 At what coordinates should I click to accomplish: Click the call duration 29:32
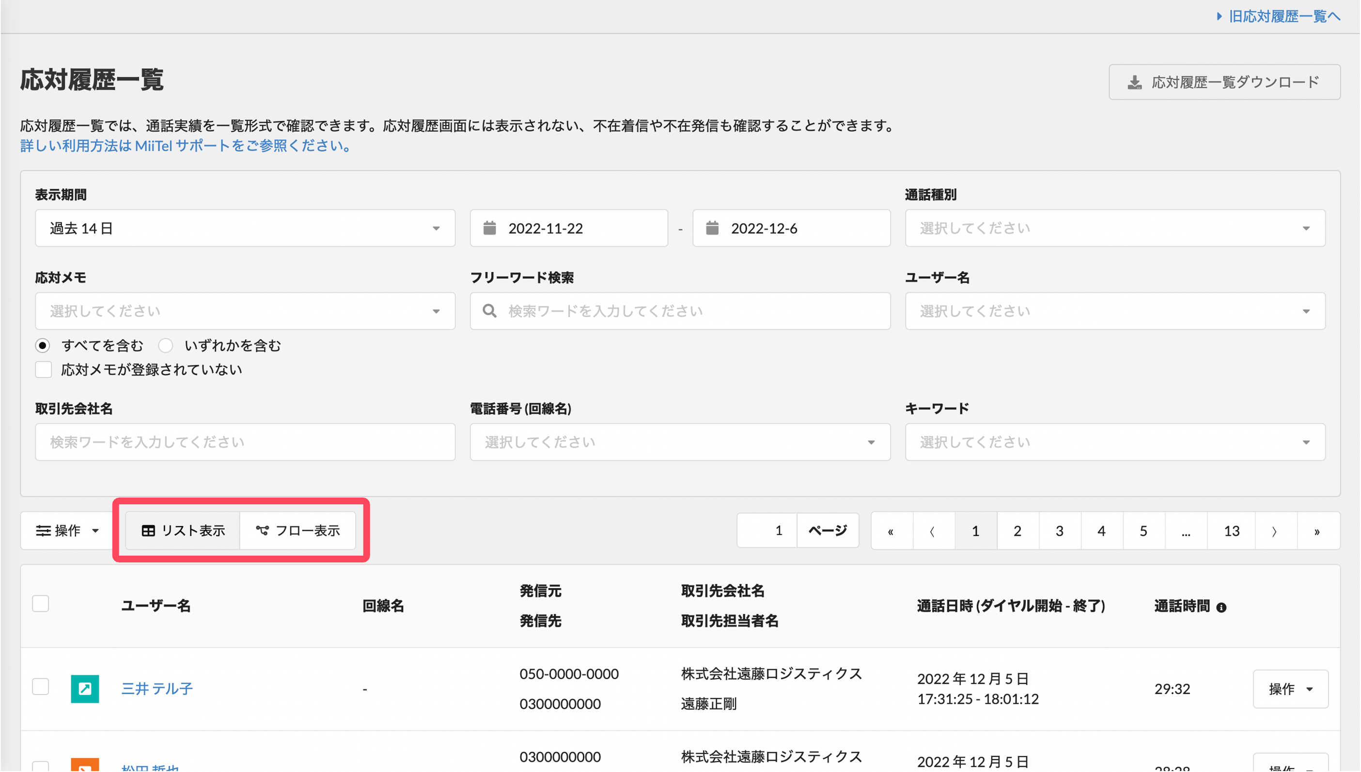[x=1172, y=689]
